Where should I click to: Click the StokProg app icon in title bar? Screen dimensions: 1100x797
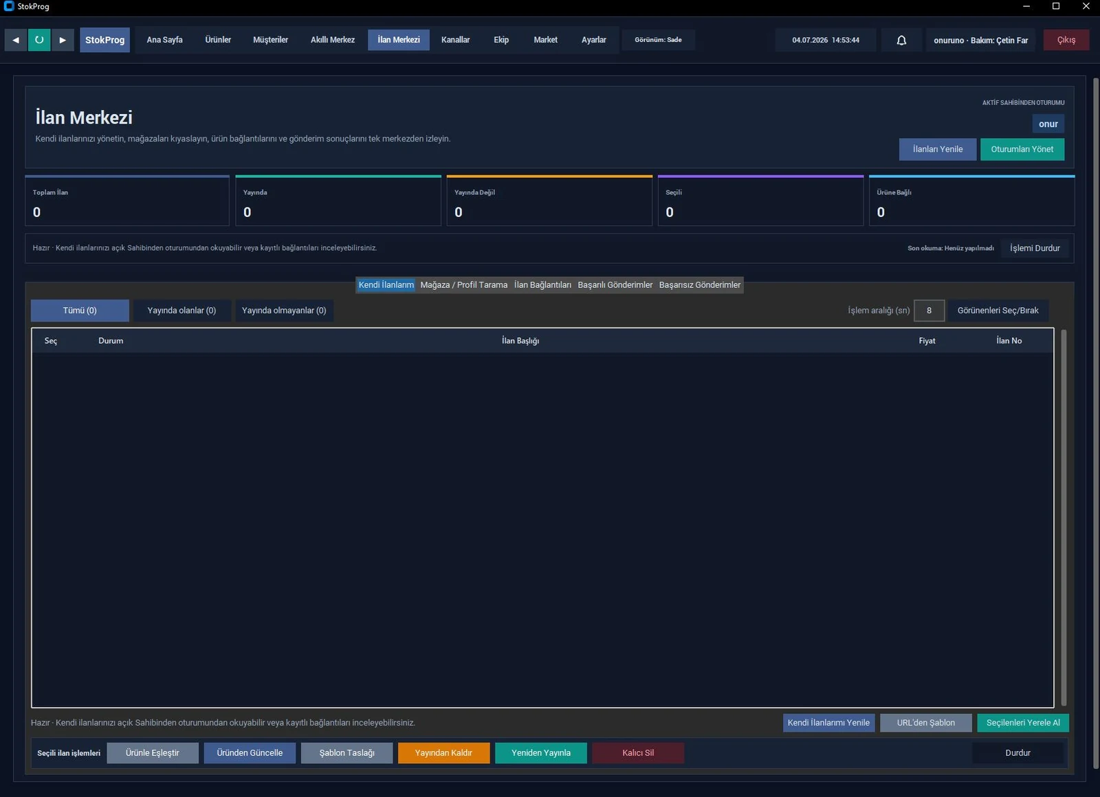[9, 6]
